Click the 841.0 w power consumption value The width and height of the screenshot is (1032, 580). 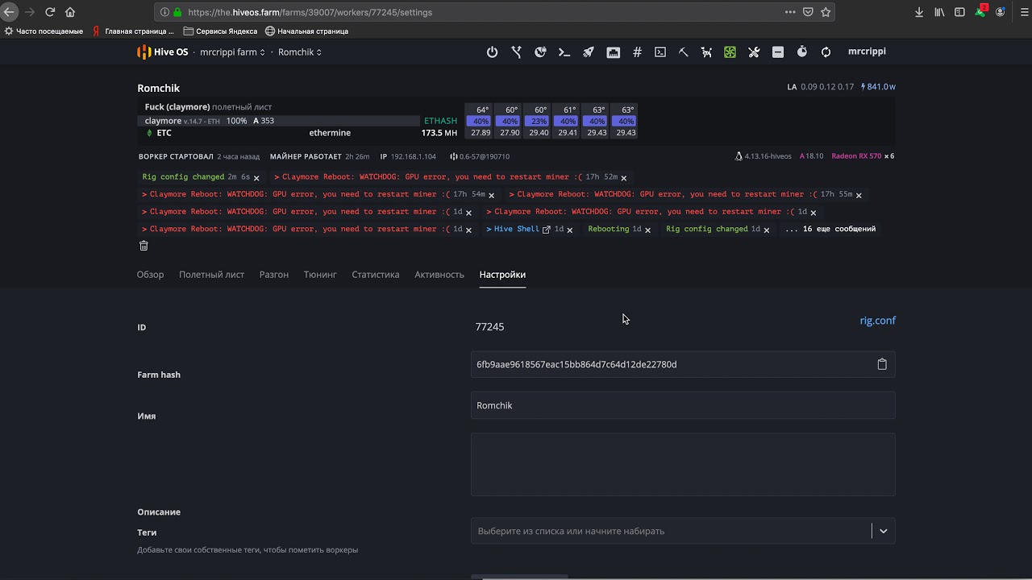pyautogui.click(x=878, y=87)
